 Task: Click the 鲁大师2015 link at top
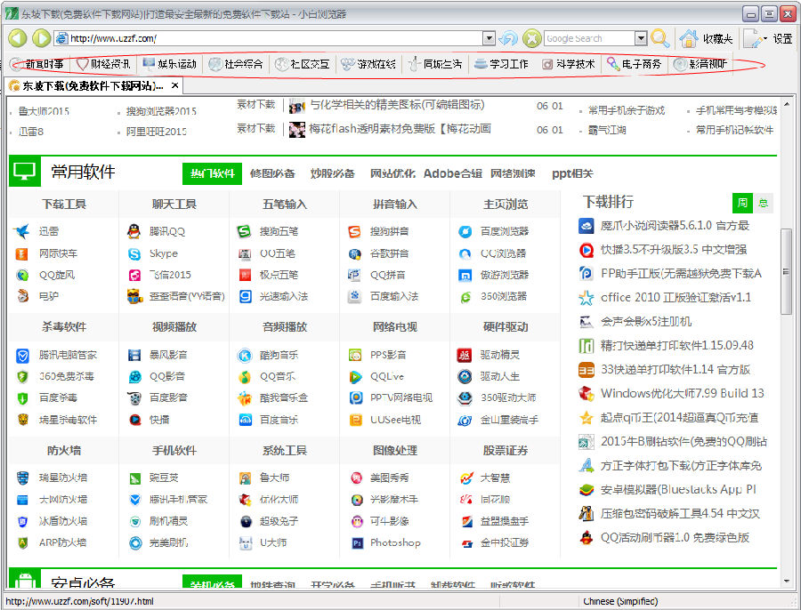tap(44, 111)
